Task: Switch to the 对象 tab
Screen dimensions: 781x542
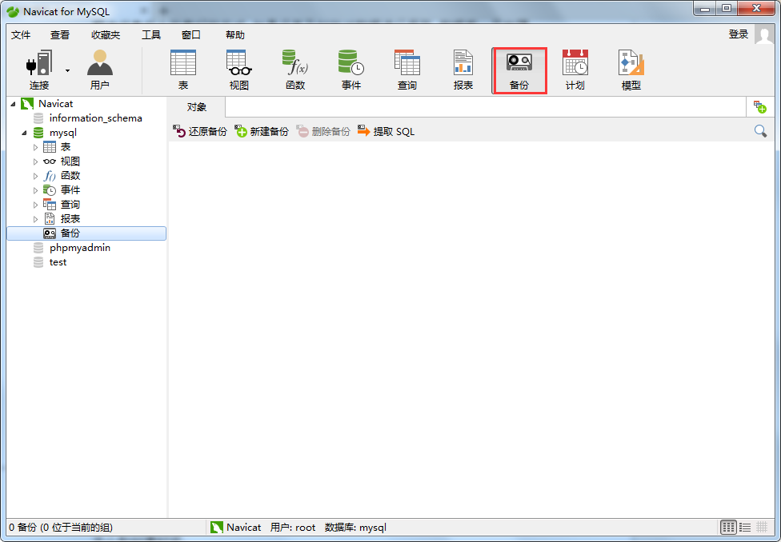Action: pyautogui.click(x=197, y=107)
